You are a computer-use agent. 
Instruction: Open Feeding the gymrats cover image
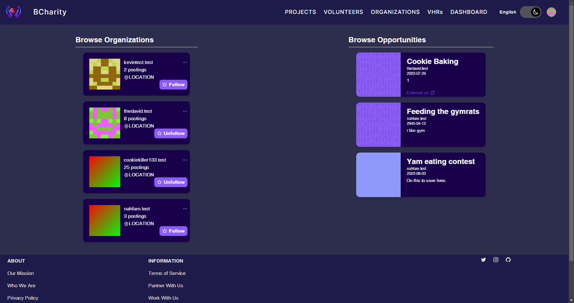point(378,125)
